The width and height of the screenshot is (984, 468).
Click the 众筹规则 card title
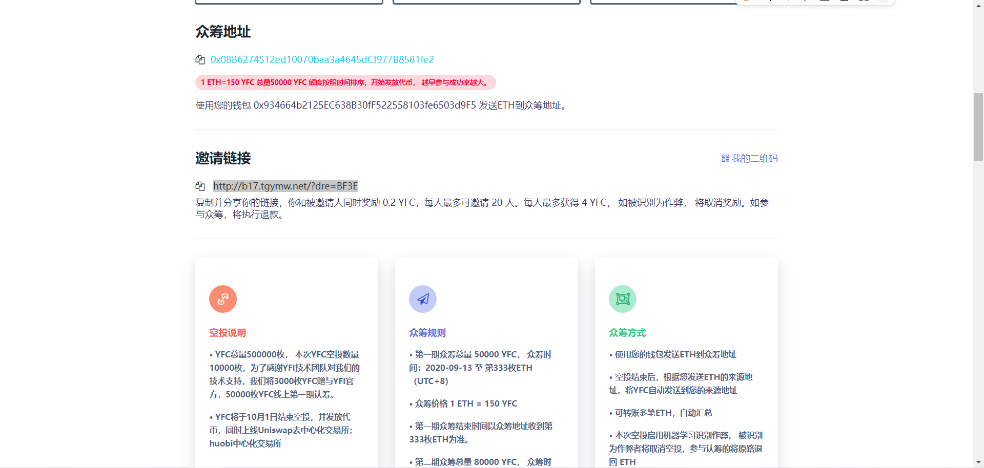[x=427, y=333]
